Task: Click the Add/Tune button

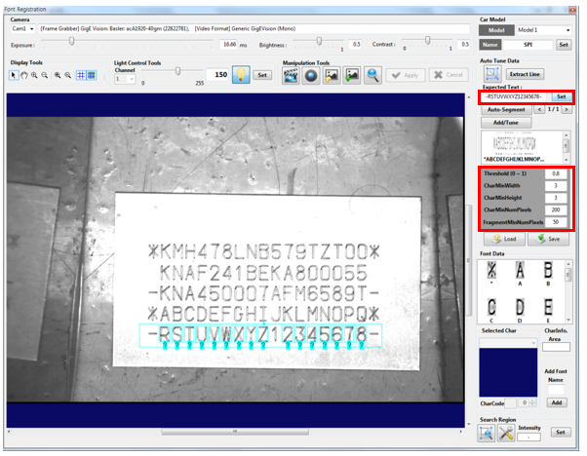Action: coord(506,124)
